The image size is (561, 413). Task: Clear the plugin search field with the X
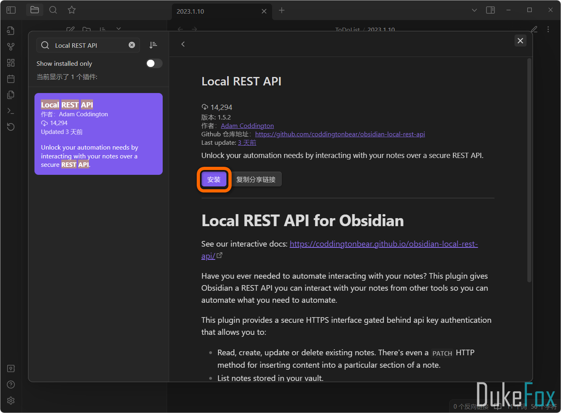[132, 45]
